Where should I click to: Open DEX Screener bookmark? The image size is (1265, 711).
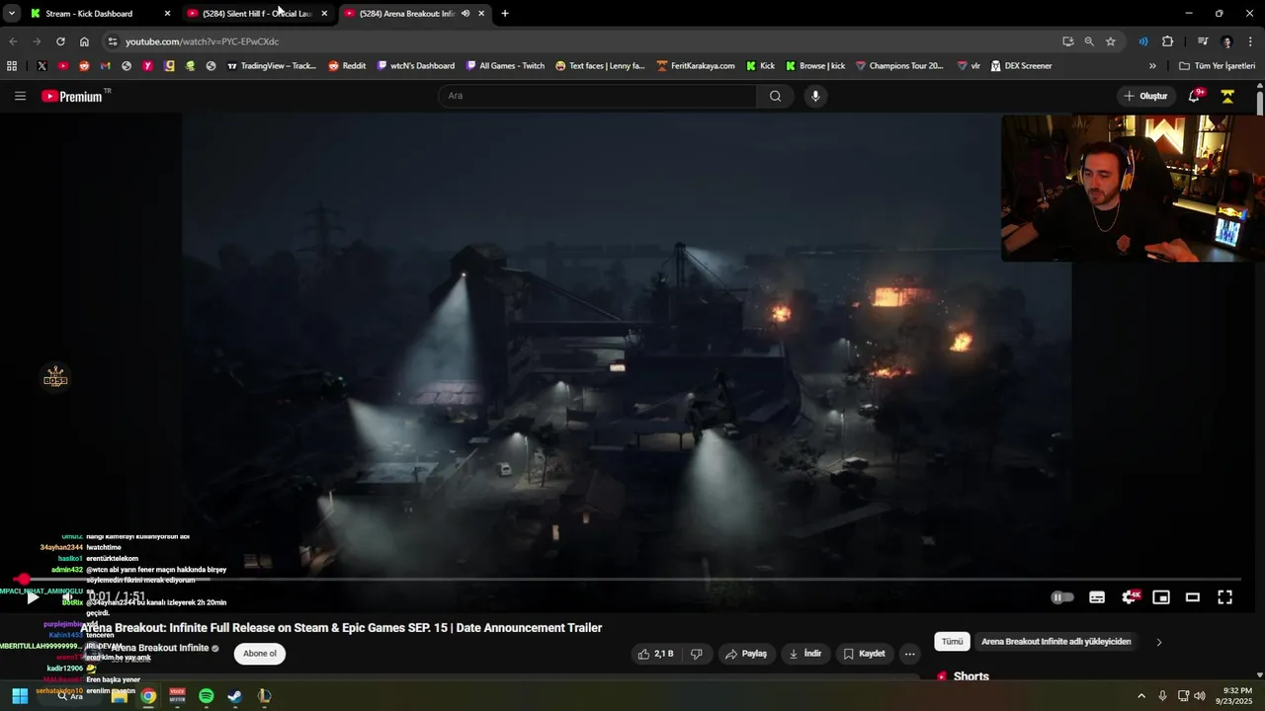point(1021,66)
